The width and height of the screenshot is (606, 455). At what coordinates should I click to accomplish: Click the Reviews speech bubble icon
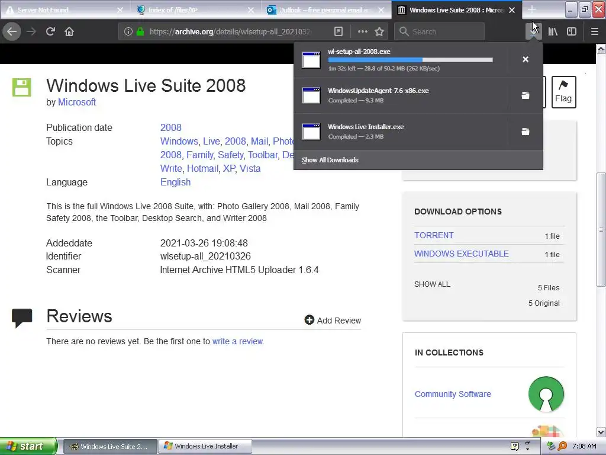22,318
